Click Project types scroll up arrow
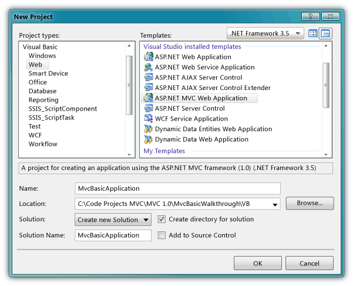This screenshot has width=353, height=286. pyautogui.click(x=129, y=46)
